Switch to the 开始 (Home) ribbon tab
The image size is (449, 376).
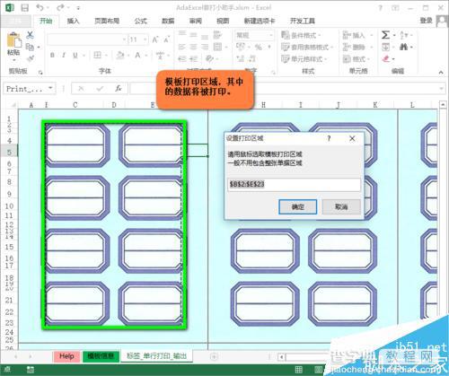(46, 21)
